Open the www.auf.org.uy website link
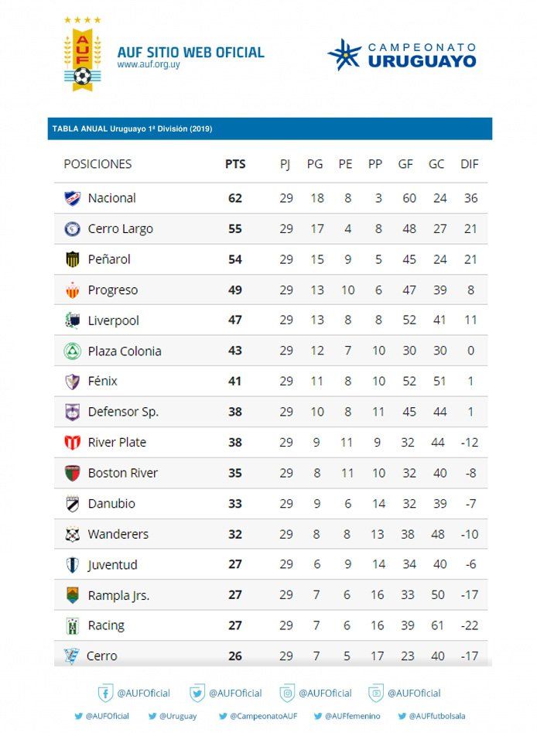The image size is (537, 733). 149,65
